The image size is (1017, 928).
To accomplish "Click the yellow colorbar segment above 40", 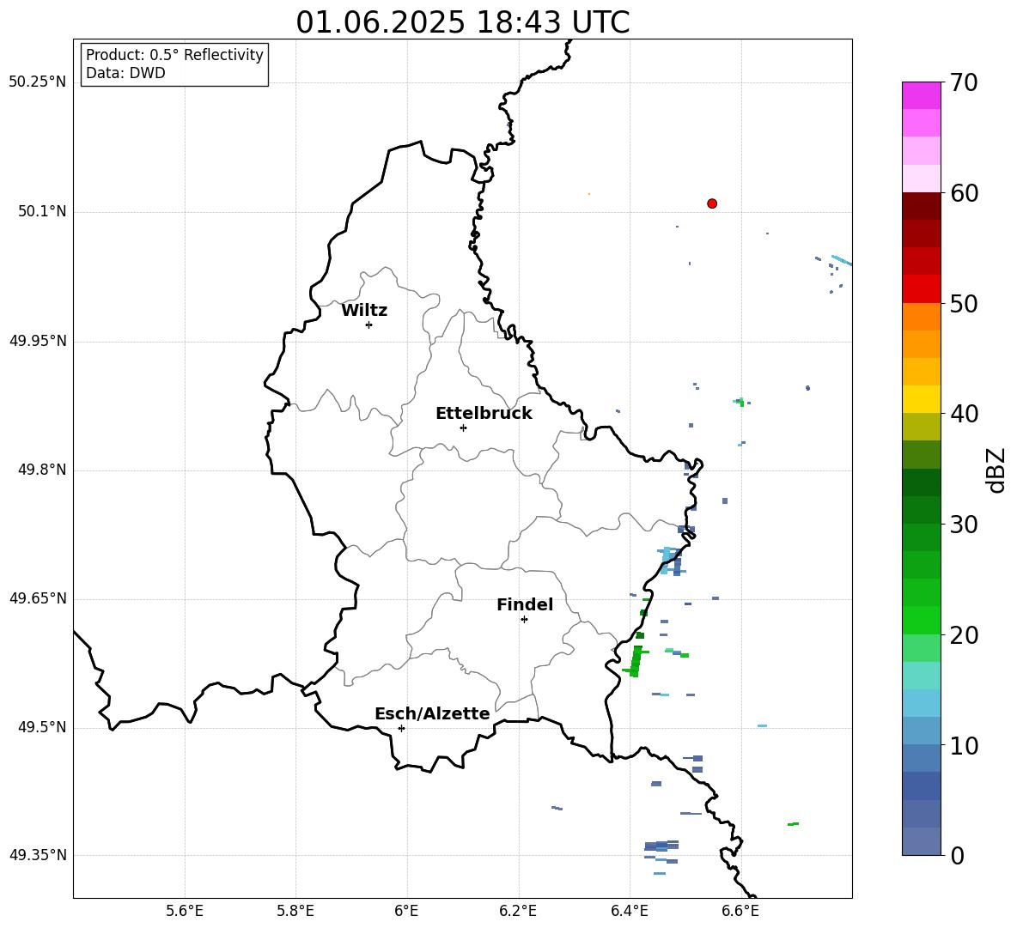I will pyautogui.click(x=922, y=399).
